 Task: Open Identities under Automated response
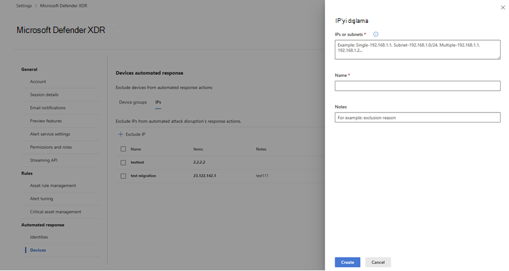click(39, 237)
